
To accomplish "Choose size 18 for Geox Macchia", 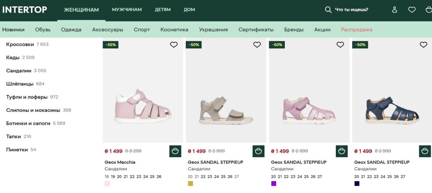I will (x=107, y=177).
